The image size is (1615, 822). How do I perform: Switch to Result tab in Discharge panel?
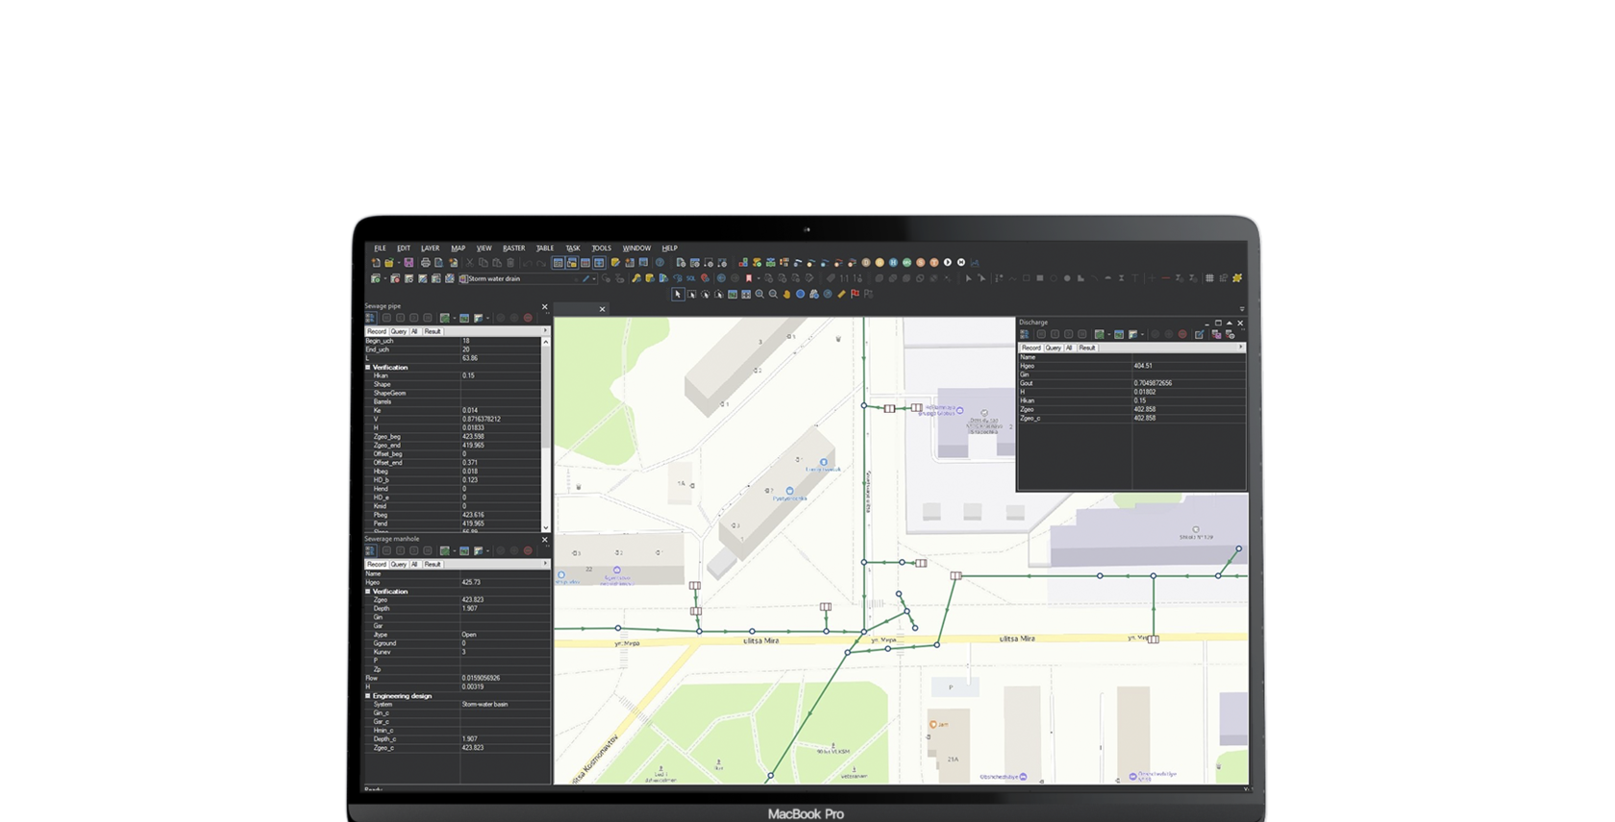pos(1086,348)
